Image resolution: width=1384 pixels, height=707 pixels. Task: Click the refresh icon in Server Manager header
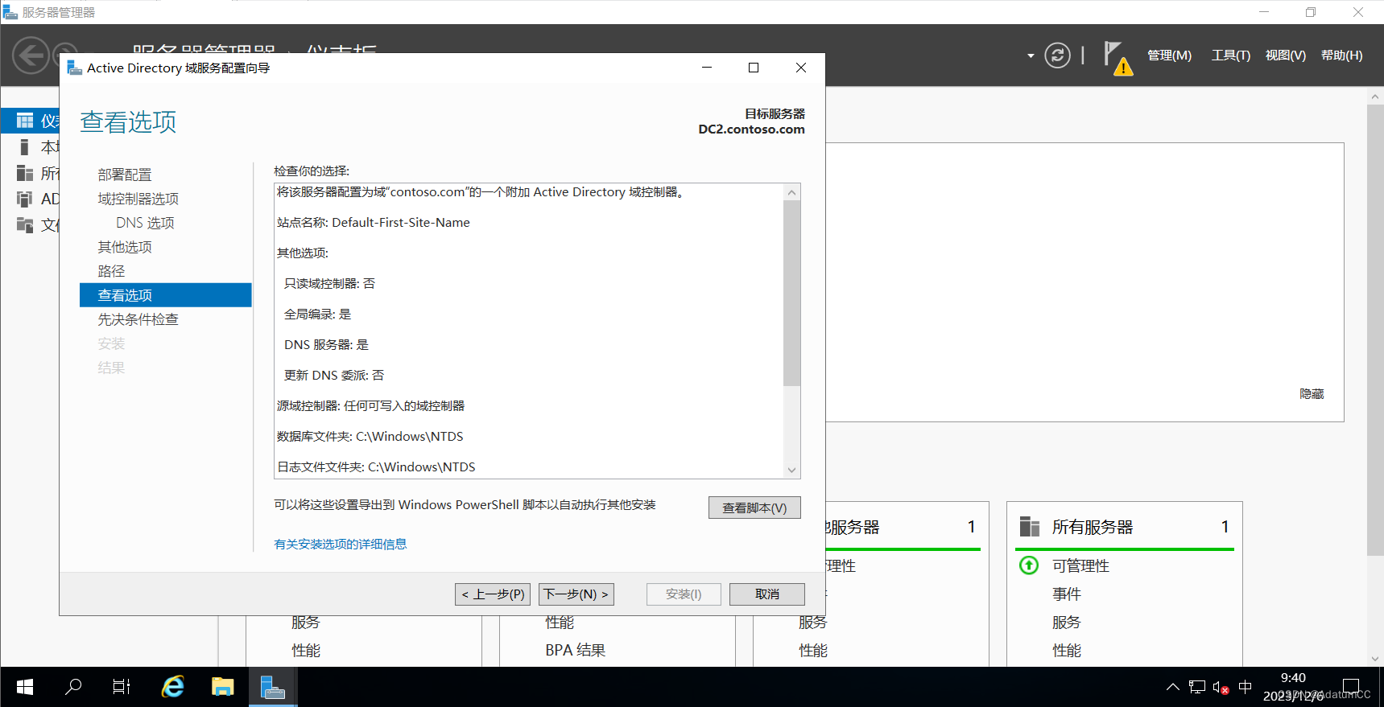[1057, 55]
